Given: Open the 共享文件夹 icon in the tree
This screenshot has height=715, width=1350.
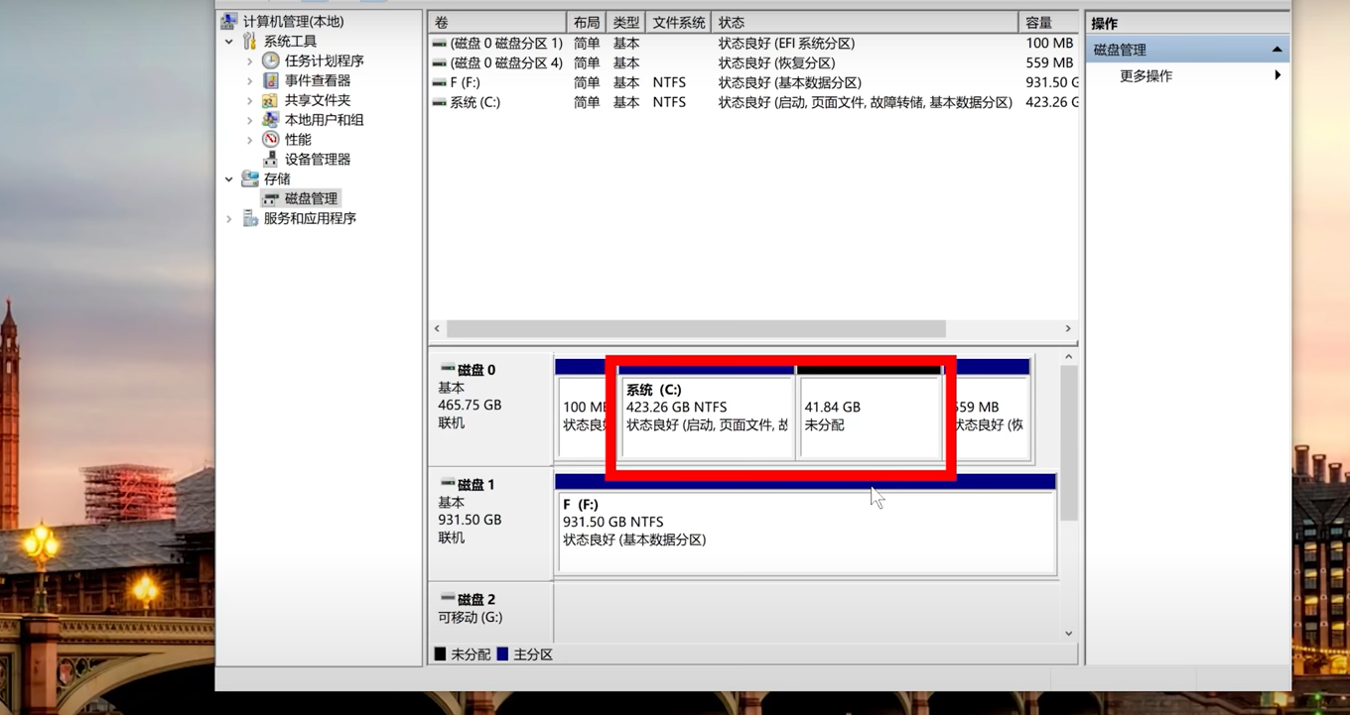Looking at the screenshot, I should [x=270, y=100].
